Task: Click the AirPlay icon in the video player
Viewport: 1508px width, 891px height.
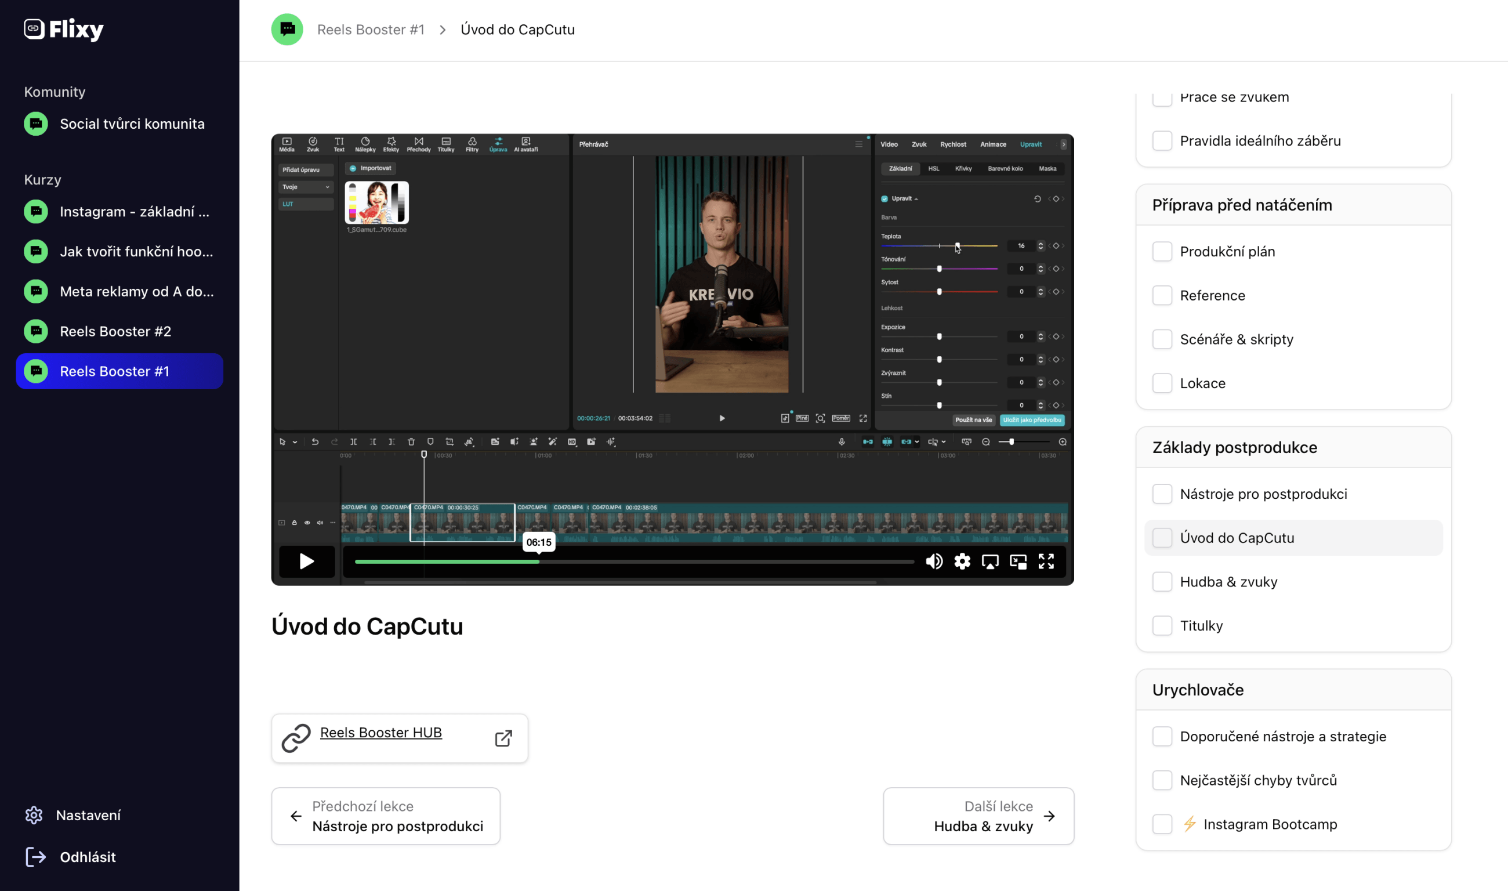Action: 990,562
